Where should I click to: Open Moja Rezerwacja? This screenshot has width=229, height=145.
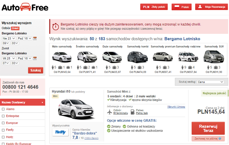click(211, 7)
